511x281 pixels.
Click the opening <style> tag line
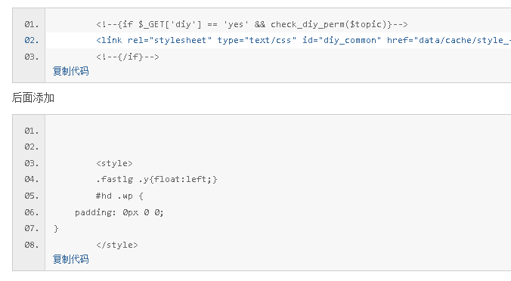click(114, 163)
